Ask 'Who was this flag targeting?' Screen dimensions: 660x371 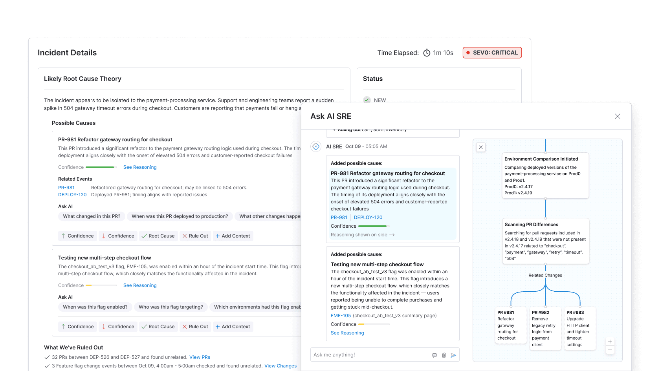coord(171,307)
